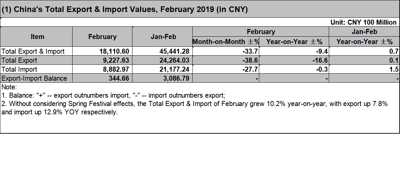Viewport: 400px width, 180px height.
Task: Select the cell showing 45,441.28
Action: (x=163, y=51)
